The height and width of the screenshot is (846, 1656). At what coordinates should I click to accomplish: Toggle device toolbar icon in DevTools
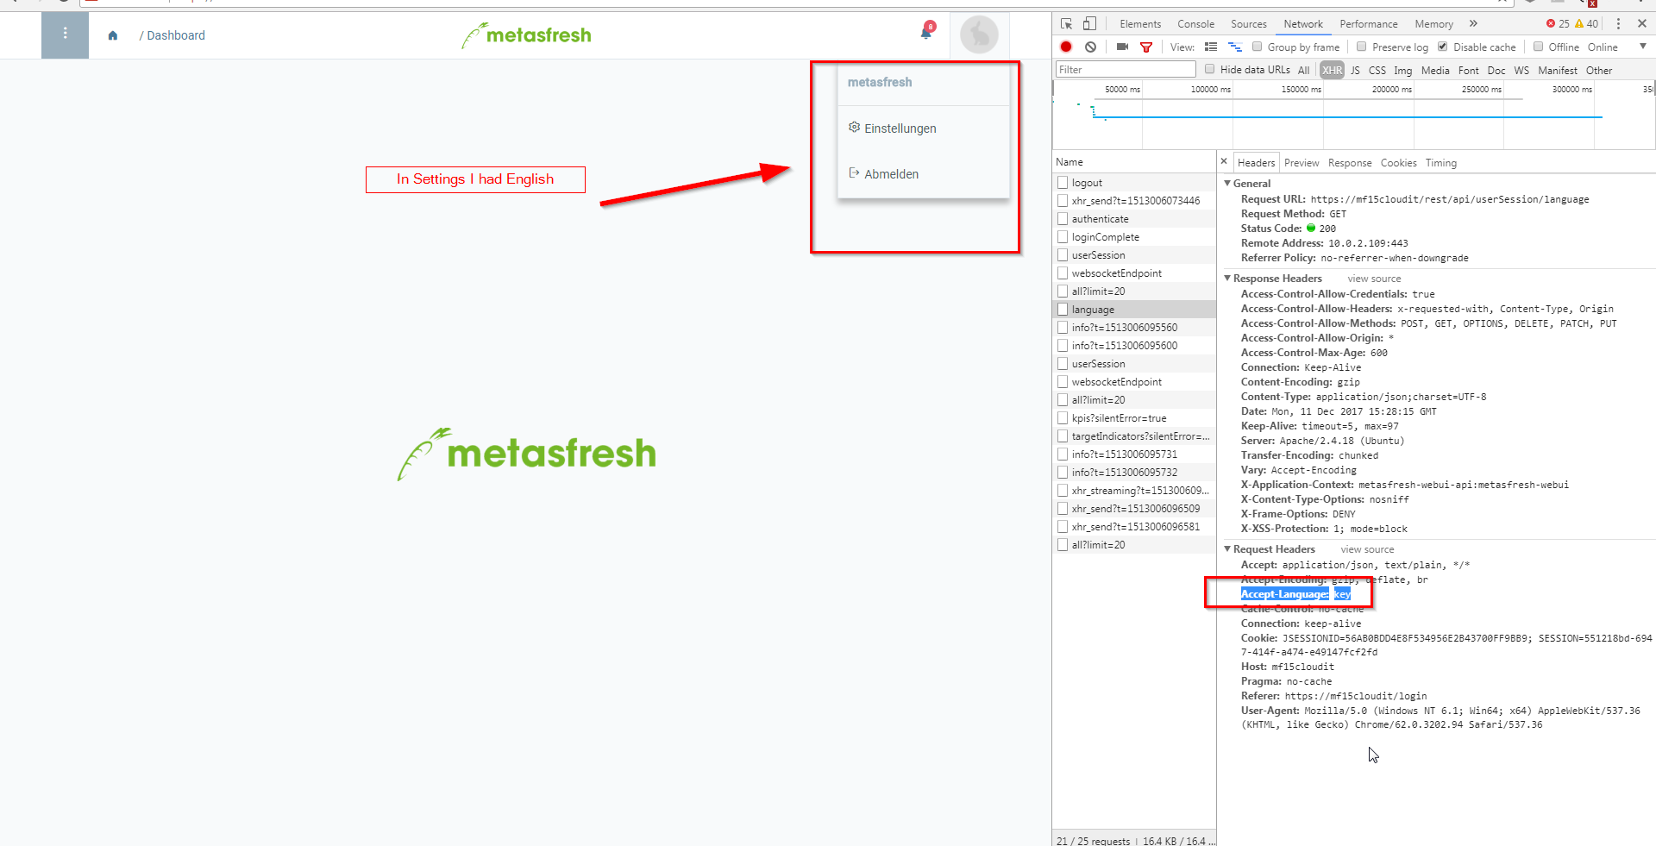click(x=1090, y=24)
